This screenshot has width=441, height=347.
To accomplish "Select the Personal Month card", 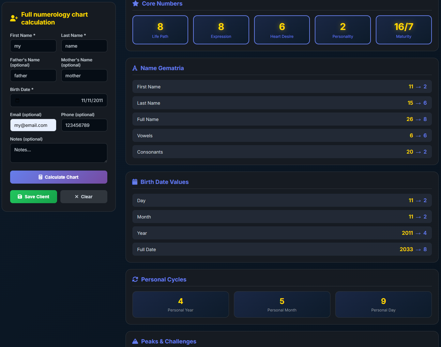I will pos(282,304).
